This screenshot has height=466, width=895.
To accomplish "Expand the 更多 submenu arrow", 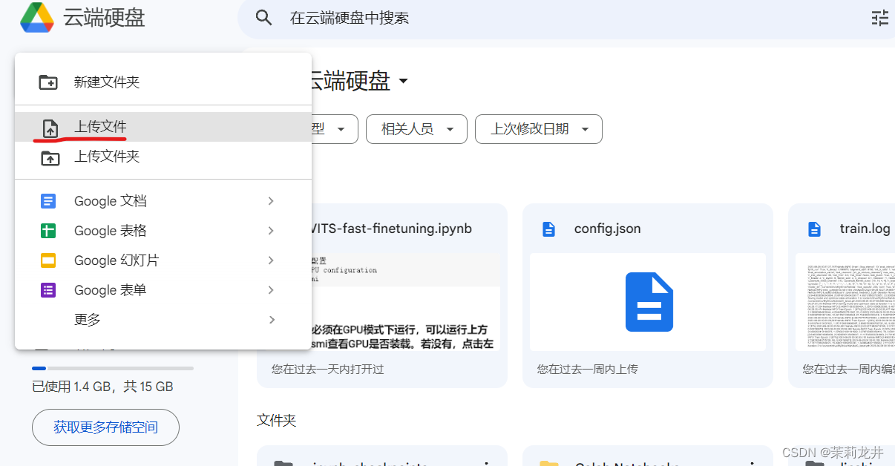I will coord(271,320).
